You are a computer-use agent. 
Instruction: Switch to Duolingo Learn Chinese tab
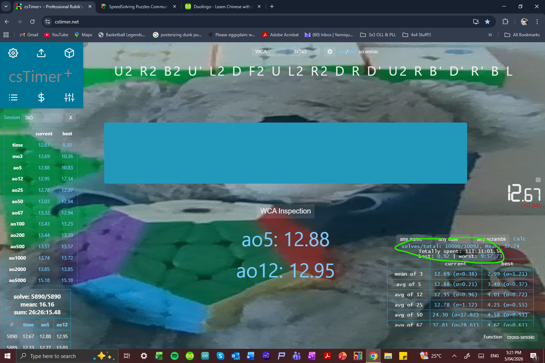click(x=223, y=6)
